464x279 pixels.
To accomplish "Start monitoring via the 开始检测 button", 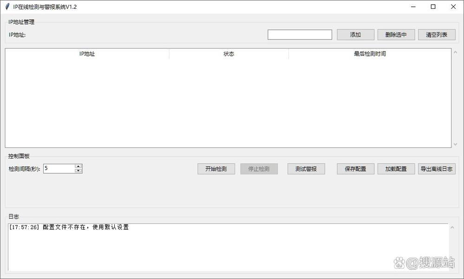I will point(216,169).
